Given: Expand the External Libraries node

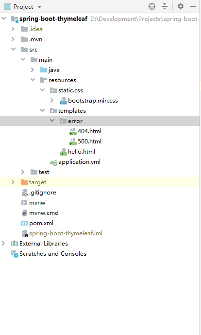Looking at the screenshot, I should click(x=3, y=243).
